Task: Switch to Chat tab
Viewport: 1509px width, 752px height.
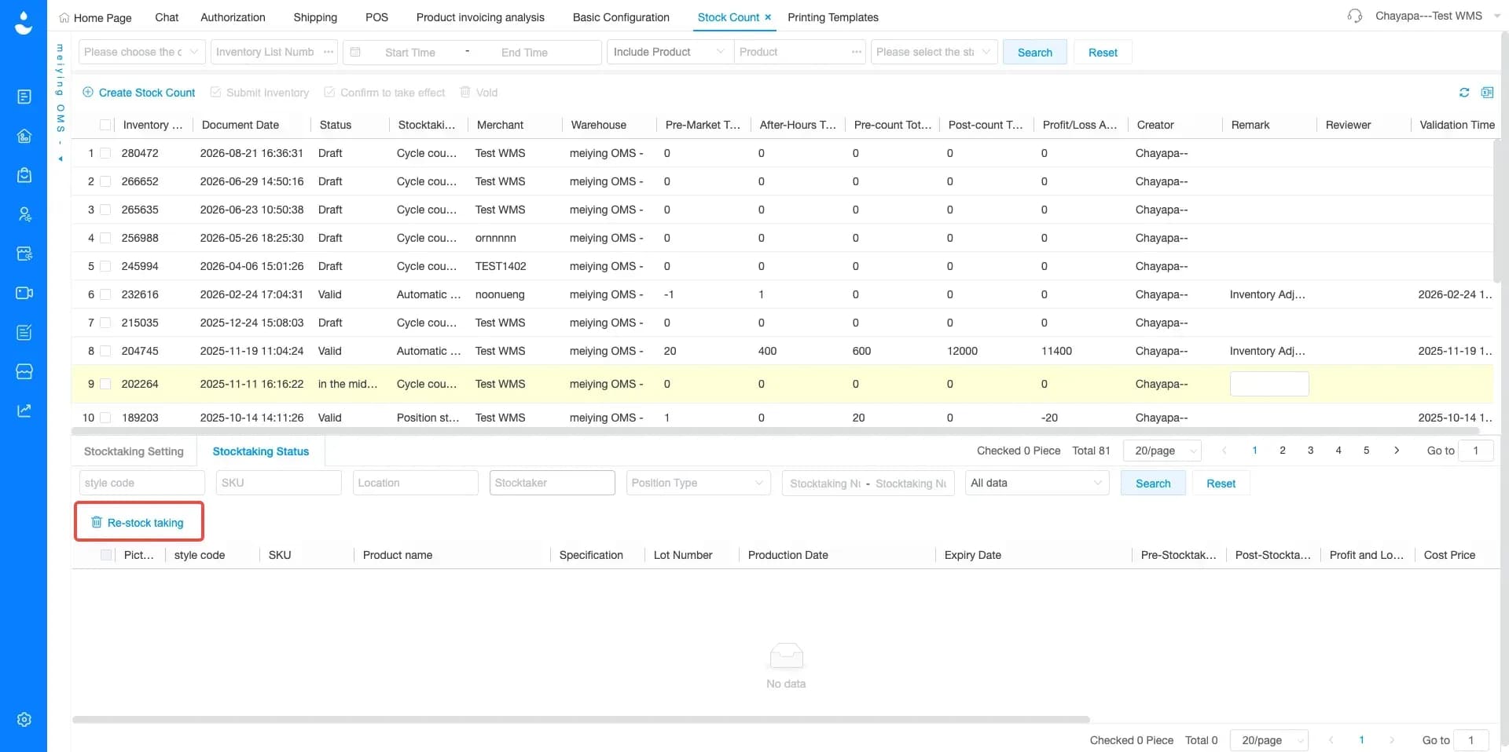Action: click(x=167, y=17)
